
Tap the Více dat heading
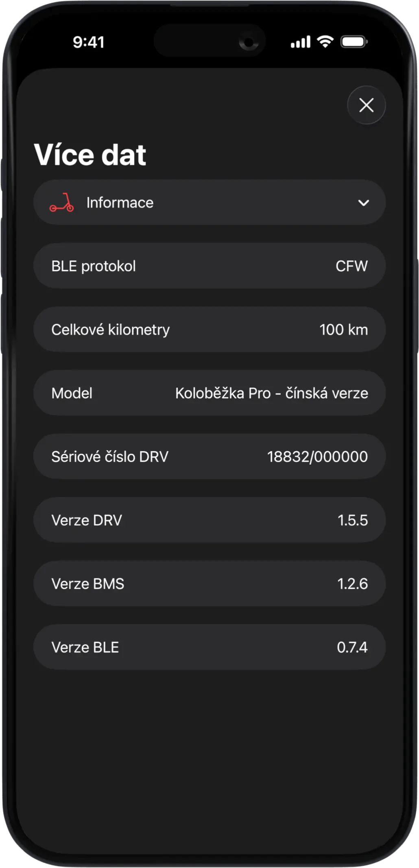click(90, 155)
